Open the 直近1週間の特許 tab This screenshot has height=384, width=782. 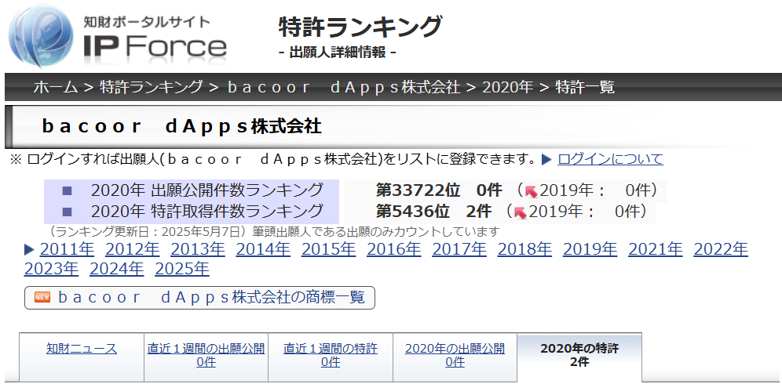(x=331, y=355)
